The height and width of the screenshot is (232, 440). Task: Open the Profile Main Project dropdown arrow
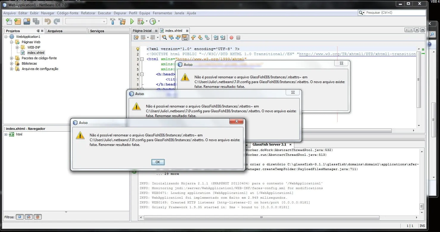159,21
